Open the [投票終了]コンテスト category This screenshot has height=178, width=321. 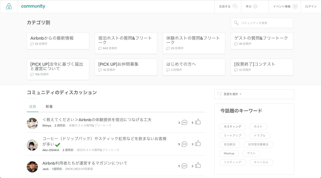[x=262, y=67]
